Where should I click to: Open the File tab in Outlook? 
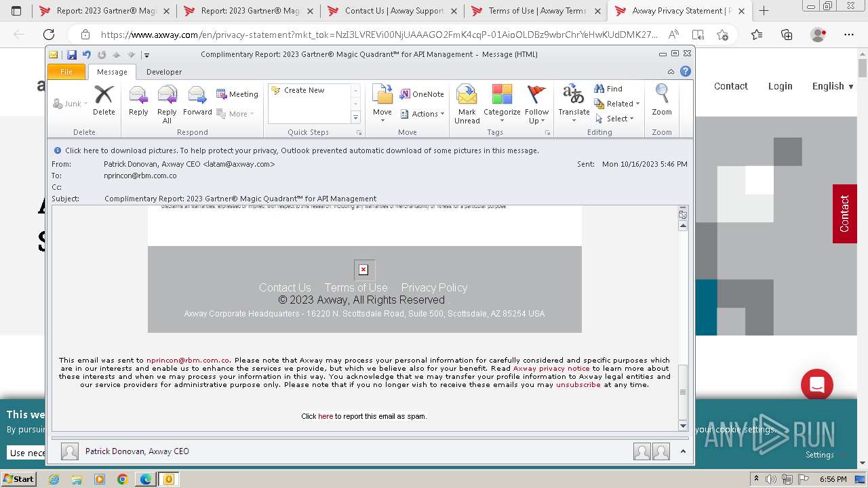[x=66, y=72]
